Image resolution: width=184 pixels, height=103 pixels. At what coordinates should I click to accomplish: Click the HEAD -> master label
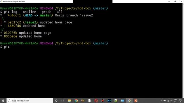(38, 15)
